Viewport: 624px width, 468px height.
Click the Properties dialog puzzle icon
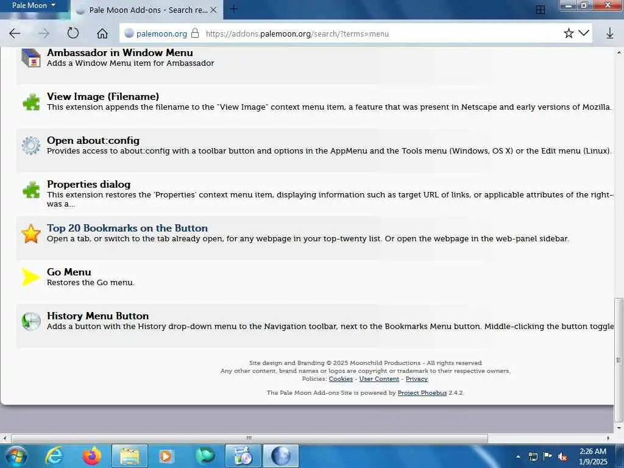pyautogui.click(x=31, y=190)
